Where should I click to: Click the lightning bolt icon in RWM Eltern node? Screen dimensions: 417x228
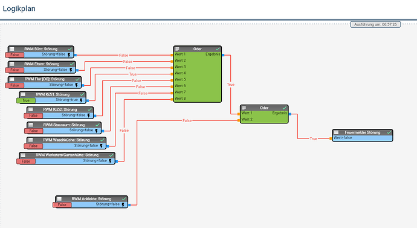[x=71, y=70]
